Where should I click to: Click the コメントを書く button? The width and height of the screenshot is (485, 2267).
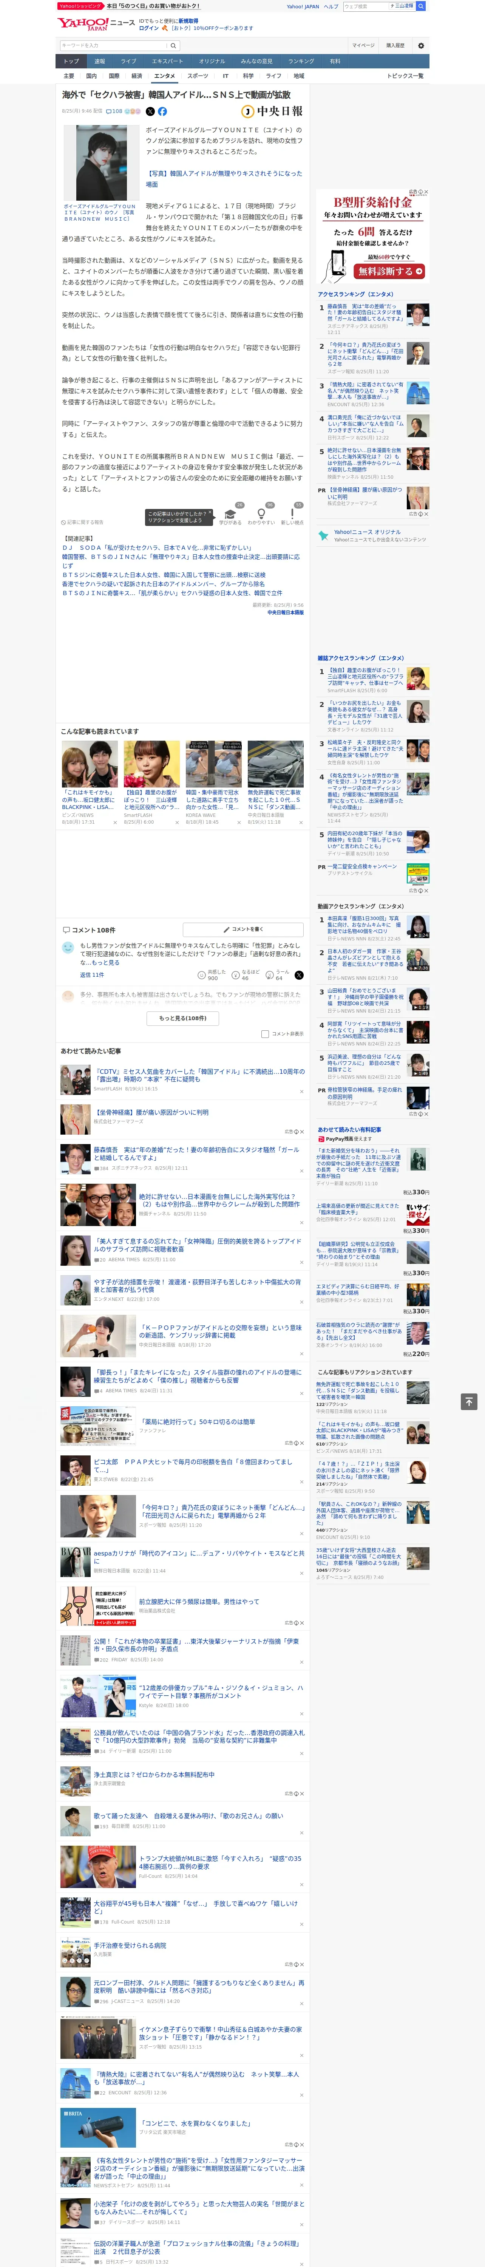244,929
